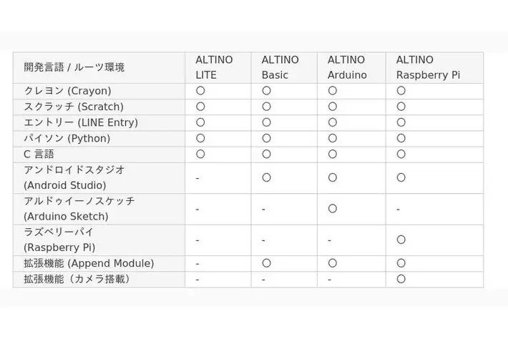Click the ALTINO Basic column header

coord(280,67)
